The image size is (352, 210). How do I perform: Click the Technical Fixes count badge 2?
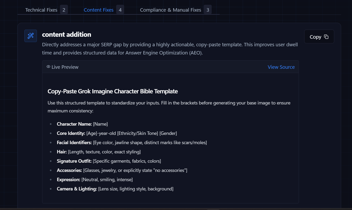[x=64, y=10]
